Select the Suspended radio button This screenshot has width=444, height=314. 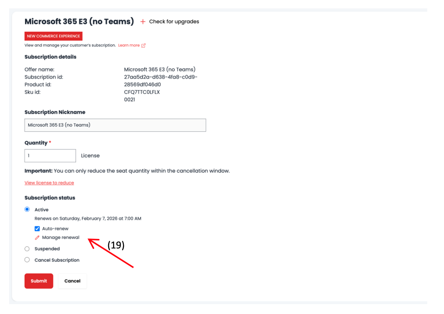coord(27,249)
